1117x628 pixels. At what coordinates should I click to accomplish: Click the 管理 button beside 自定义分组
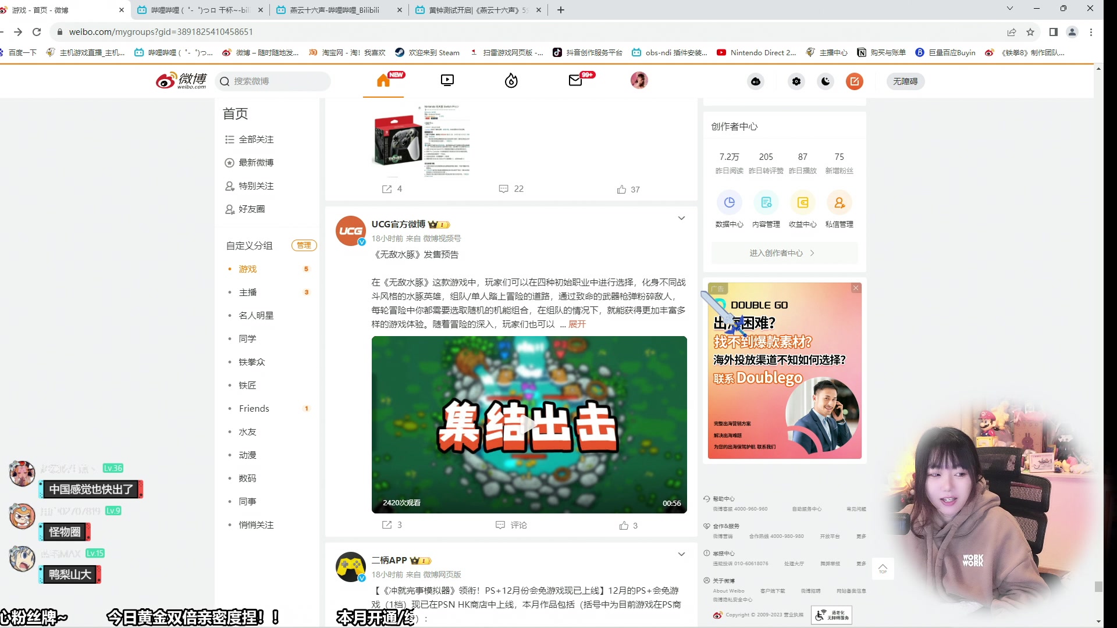click(304, 245)
